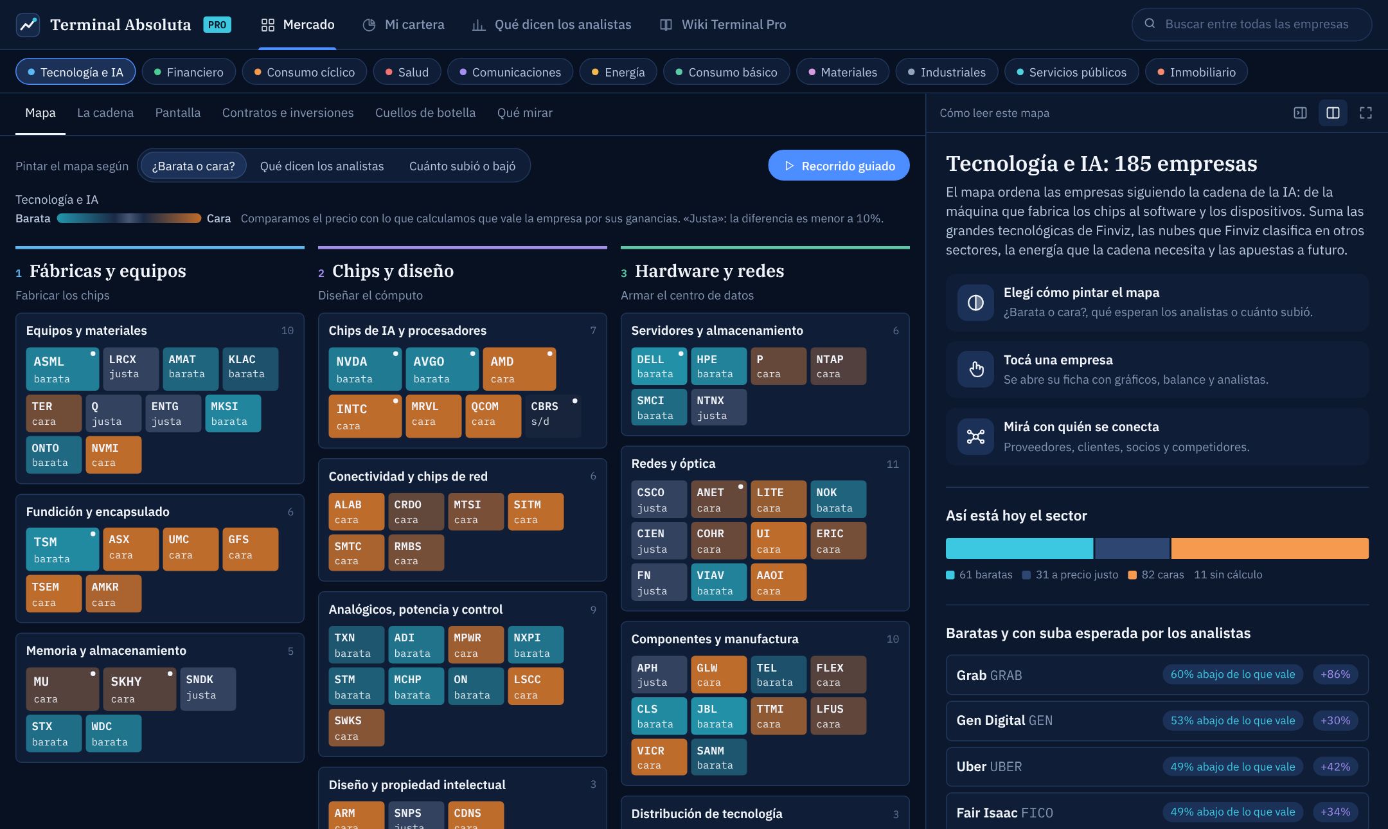Switch coloring to Cuánto subió o bajó
Viewport: 1388px width, 829px height.
coord(463,166)
